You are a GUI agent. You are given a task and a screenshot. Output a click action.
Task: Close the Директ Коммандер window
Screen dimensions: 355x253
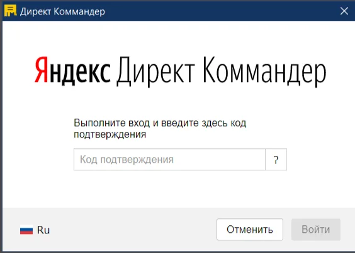coord(344,11)
